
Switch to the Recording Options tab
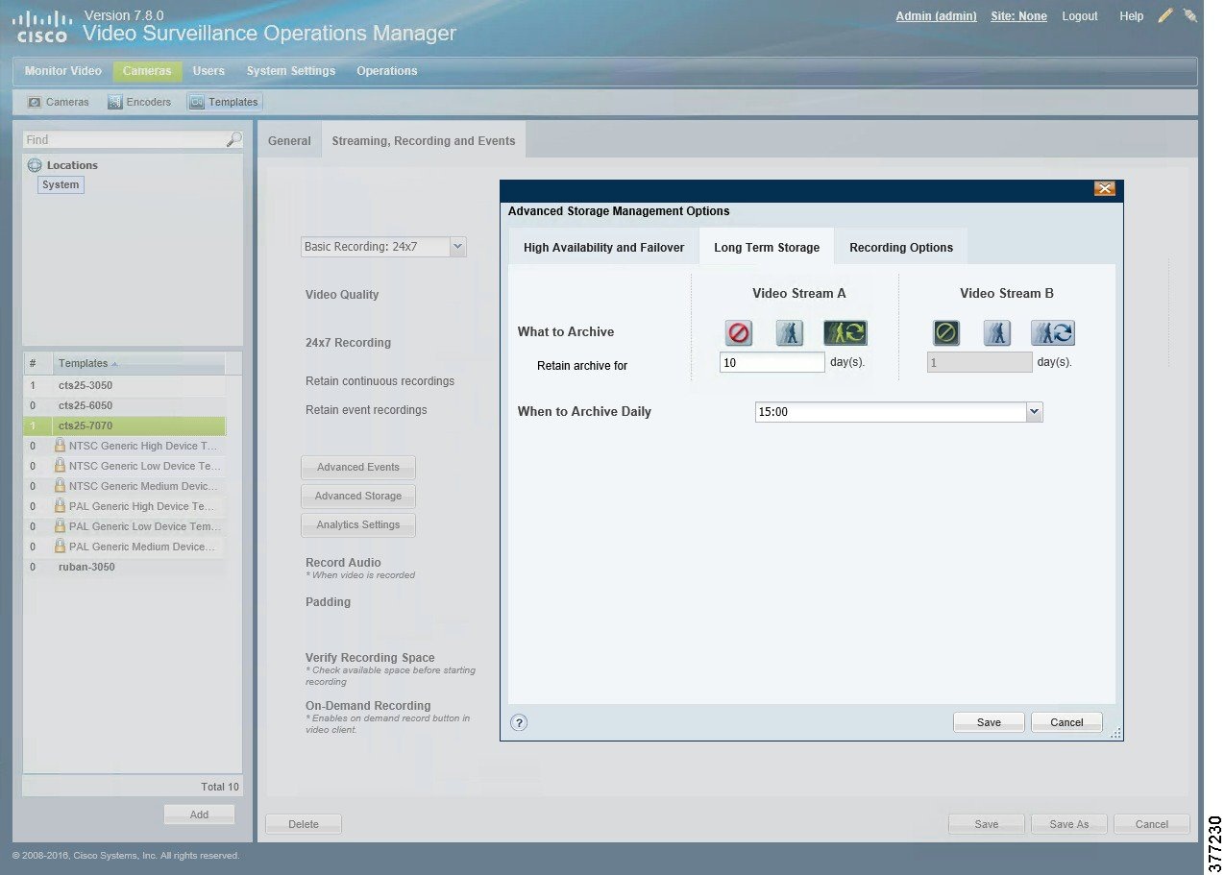click(x=900, y=248)
